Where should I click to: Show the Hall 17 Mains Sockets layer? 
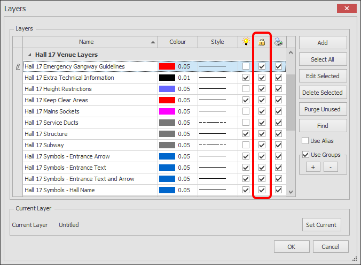pyautogui.click(x=246, y=111)
